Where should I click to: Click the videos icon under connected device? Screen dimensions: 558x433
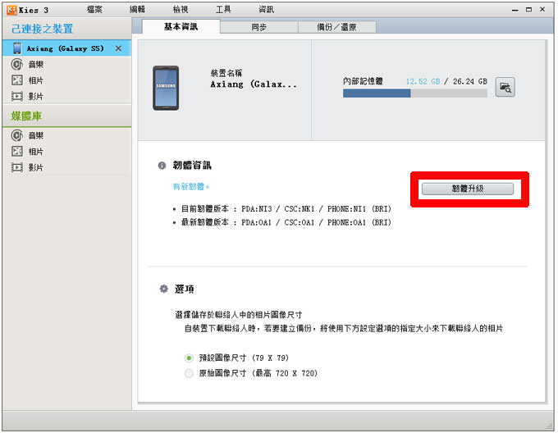click(16, 96)
